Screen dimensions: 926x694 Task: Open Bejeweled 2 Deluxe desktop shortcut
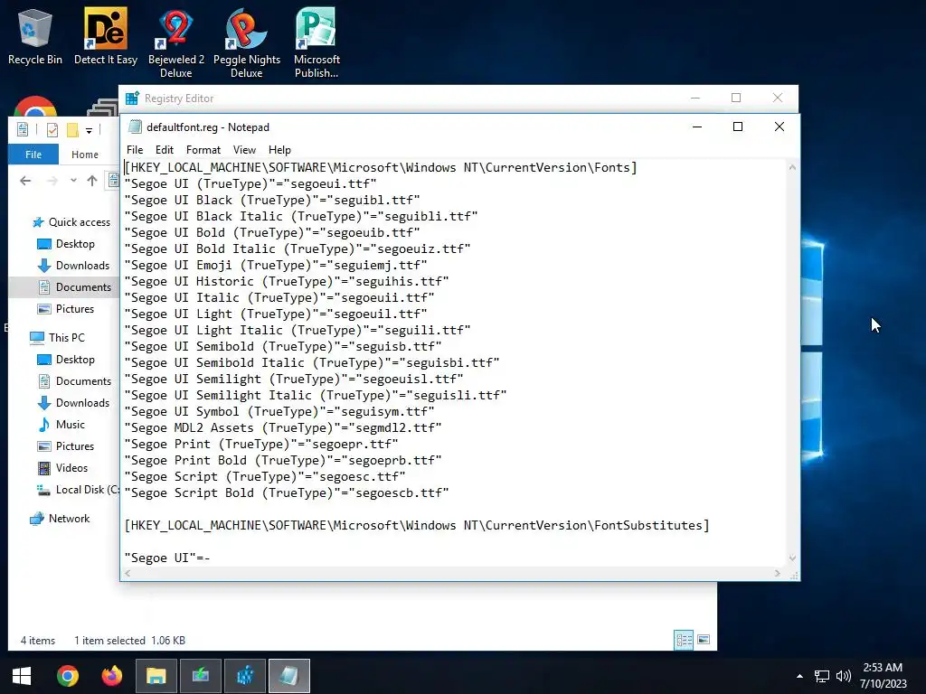click(176, 43)
